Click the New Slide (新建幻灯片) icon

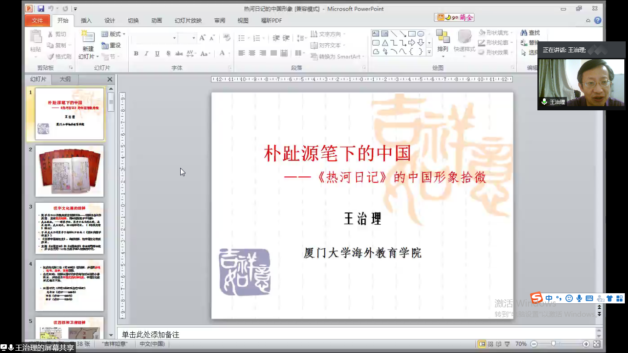pos(88,39)
